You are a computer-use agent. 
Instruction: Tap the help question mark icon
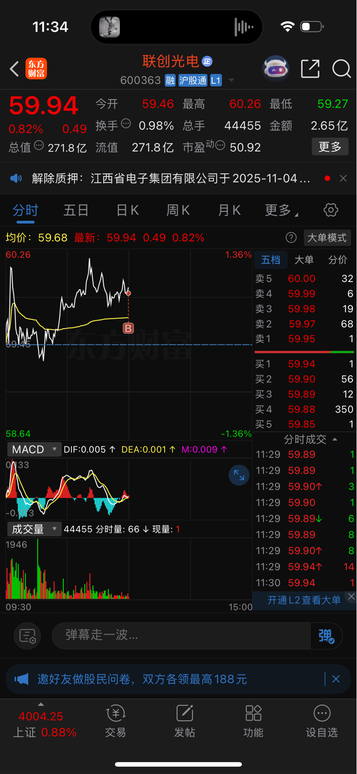tap(291, 238)
